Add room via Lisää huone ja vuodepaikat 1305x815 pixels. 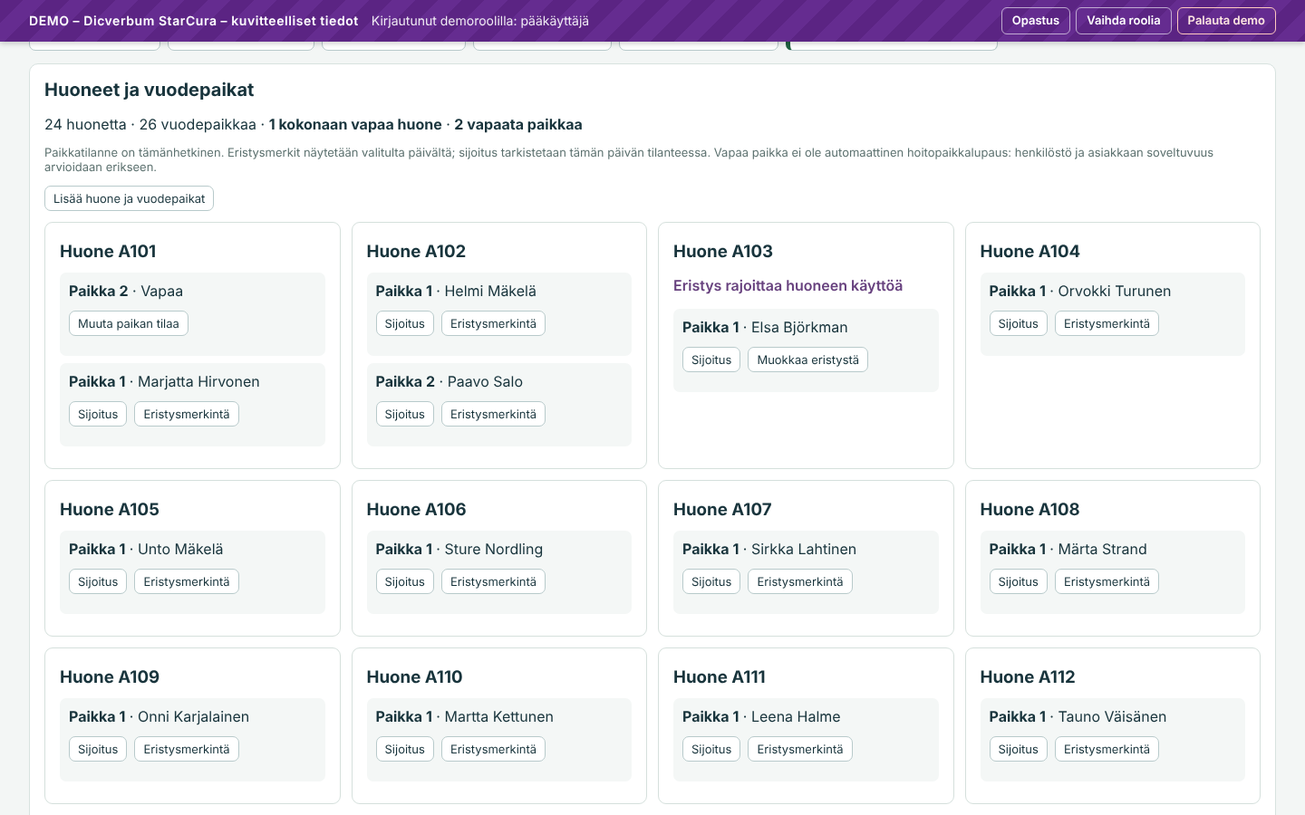pyautogui.click(x=129, y=198)
